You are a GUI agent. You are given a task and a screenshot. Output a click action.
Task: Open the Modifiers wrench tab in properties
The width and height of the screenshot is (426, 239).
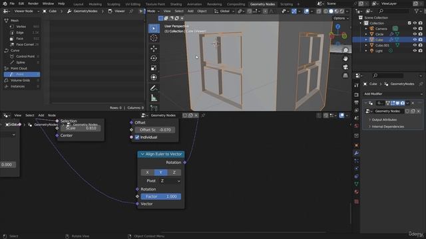tap(357, 153)
